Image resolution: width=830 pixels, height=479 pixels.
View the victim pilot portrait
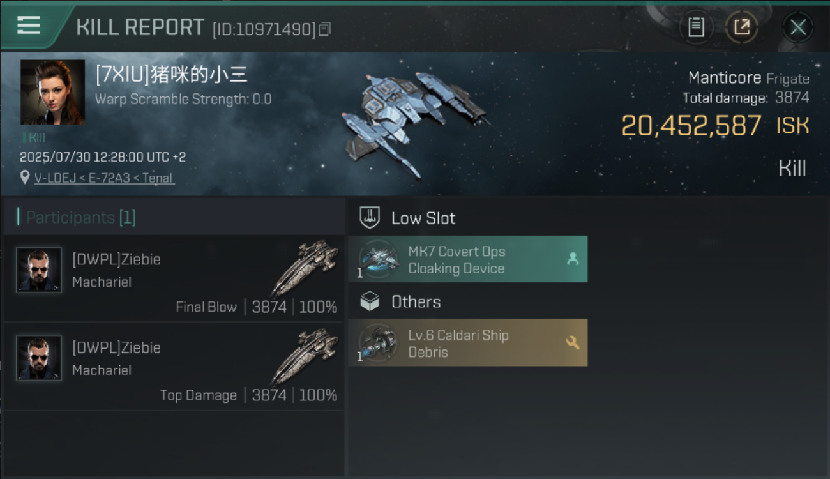coord(52,93)
